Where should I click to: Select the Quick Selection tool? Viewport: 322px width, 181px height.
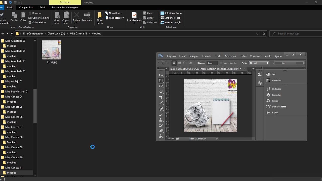point(161,92)
